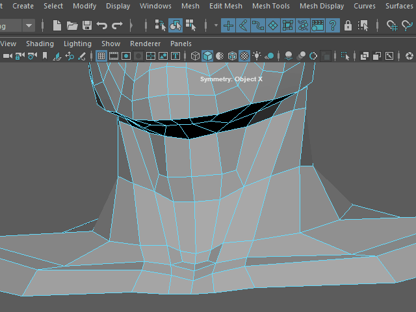Open the Modify menu
Viewport: 416px width, 312px height.
(84, 6)
